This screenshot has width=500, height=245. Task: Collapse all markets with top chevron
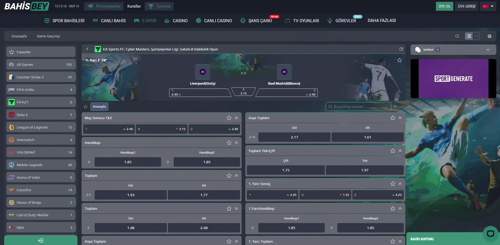(395, 107)
